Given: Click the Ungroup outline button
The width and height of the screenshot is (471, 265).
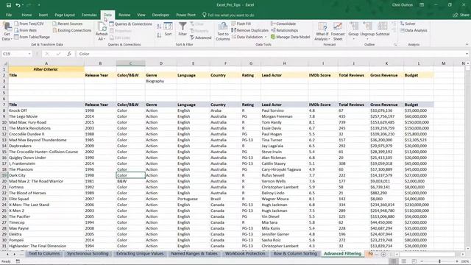Looking at the screenshot, I should tap(367, 31).
